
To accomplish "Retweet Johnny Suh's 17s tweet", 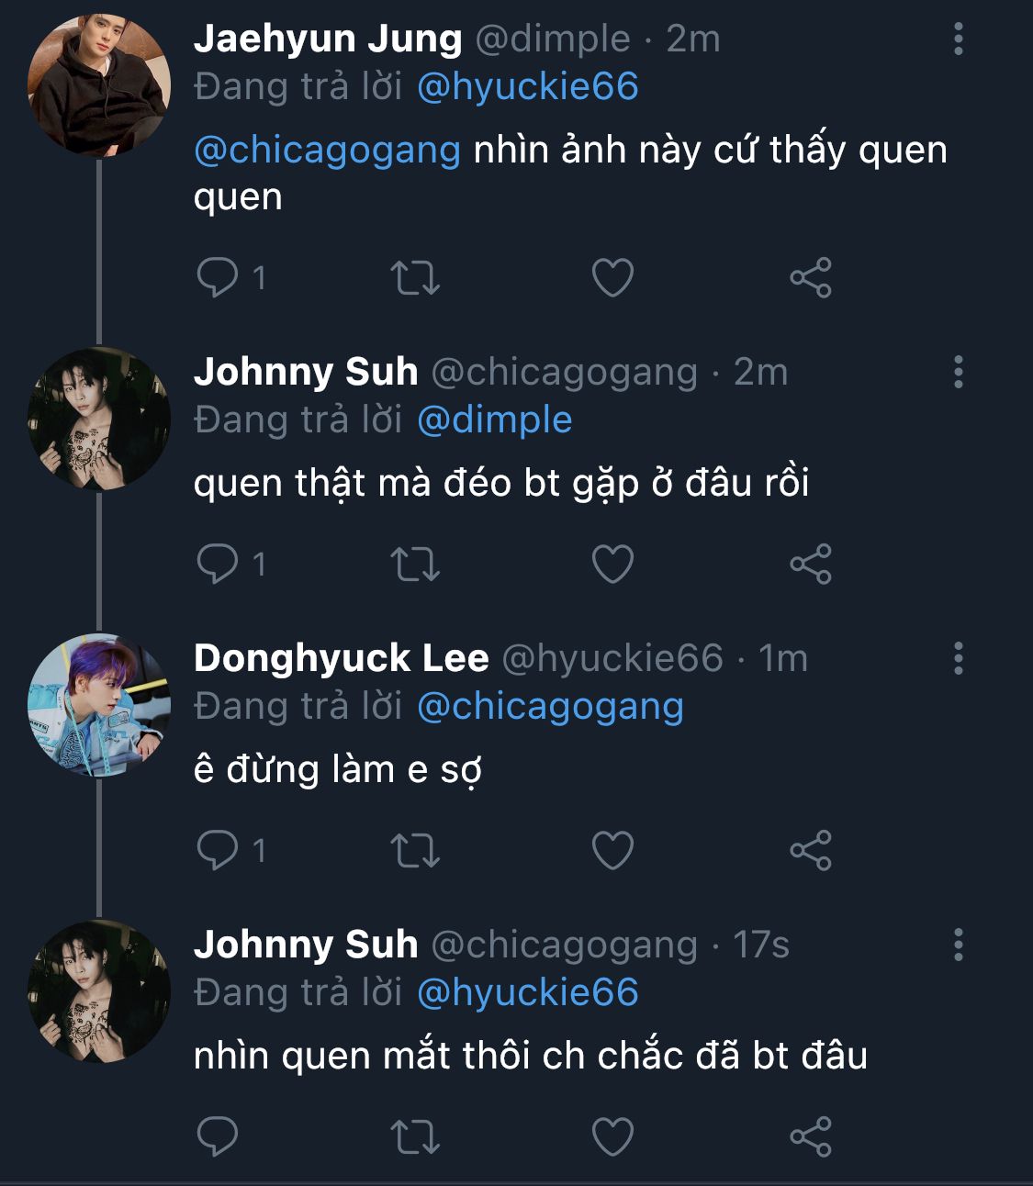I will coord(415,1136).
